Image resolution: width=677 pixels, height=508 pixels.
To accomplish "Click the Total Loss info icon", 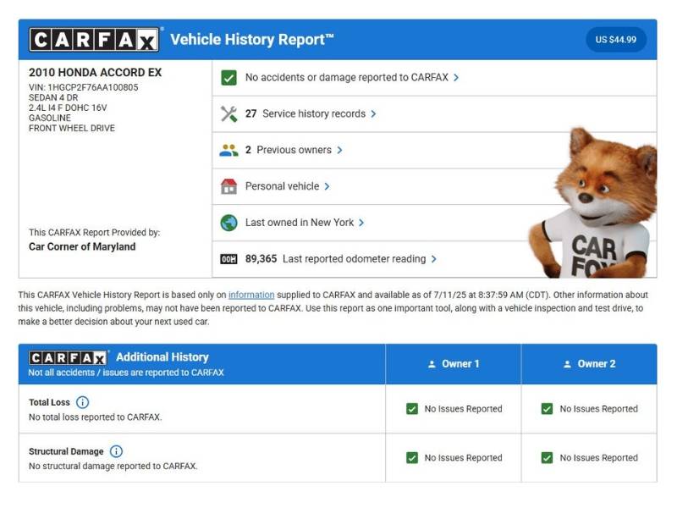I will [82, 402].
